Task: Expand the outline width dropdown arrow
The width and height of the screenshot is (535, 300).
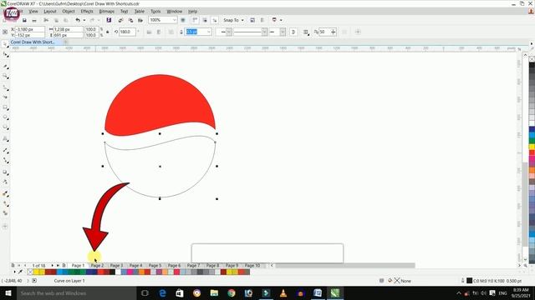Action: 209,32
